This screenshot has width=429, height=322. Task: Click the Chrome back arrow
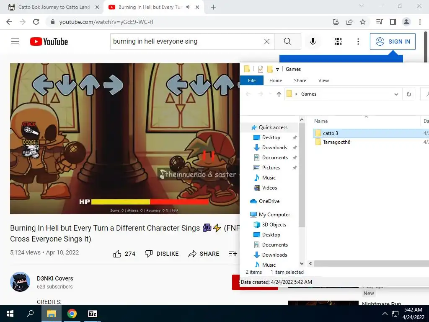9,22
